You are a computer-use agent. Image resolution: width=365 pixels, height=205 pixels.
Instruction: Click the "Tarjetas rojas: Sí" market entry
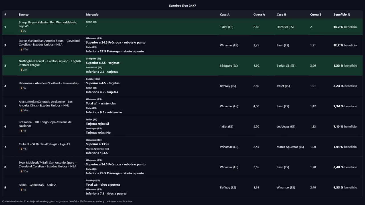point(97,124)
